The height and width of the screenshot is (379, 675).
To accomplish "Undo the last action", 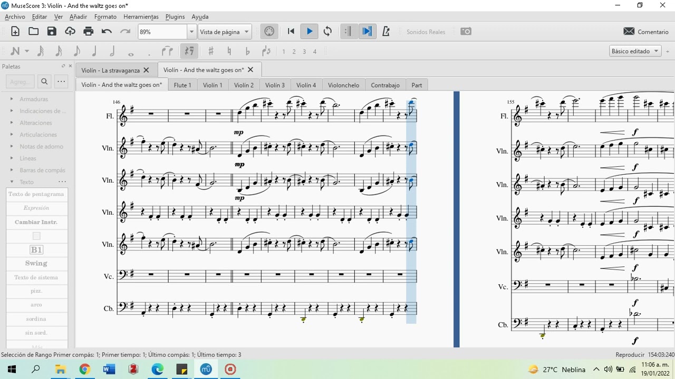I will tap(107, 32).
